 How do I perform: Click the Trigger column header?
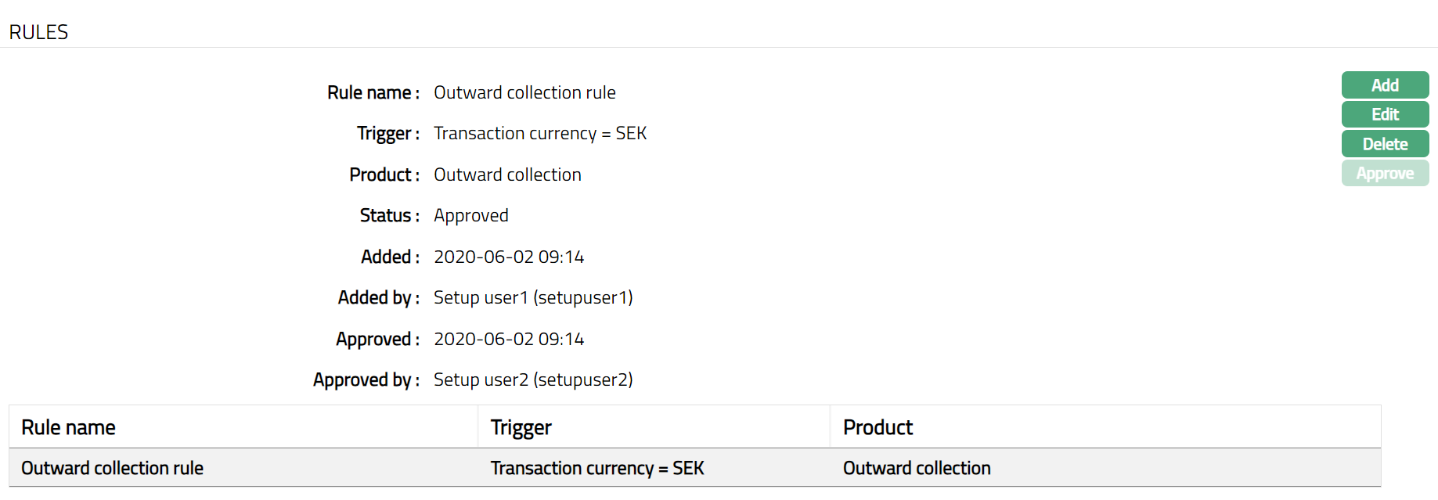tap(521, 427)
